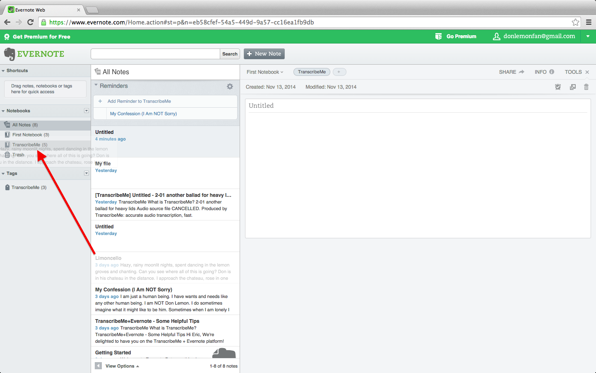
Task: Open Untitled note from 4 minutes ago
Action: tap(165, 142)
